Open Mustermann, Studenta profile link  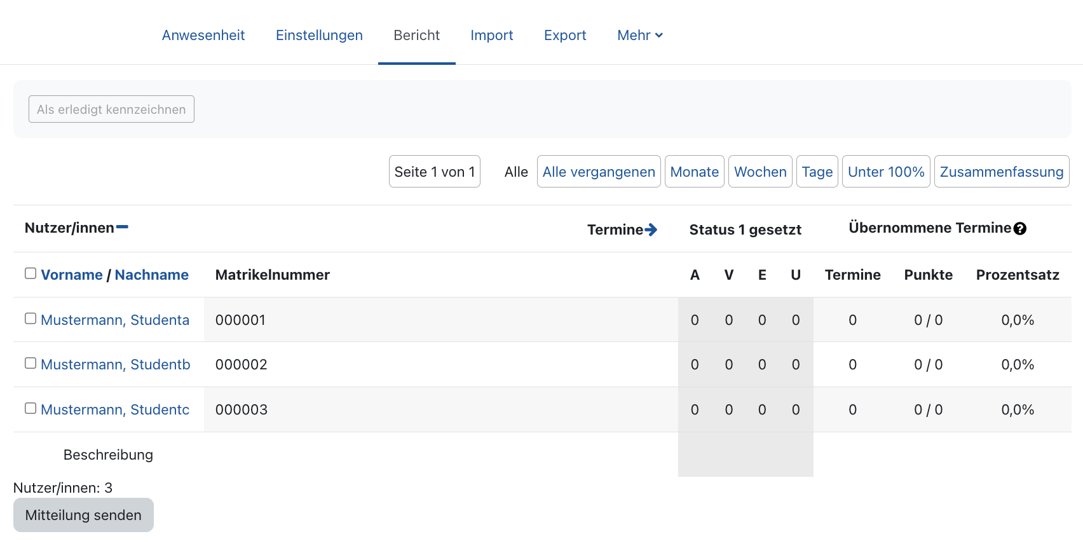point(115,320)
